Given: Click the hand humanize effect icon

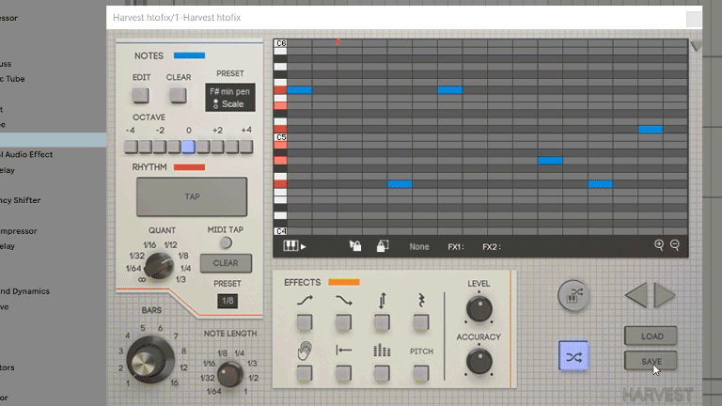Looking at the screenshot, I should pos(305,351).
